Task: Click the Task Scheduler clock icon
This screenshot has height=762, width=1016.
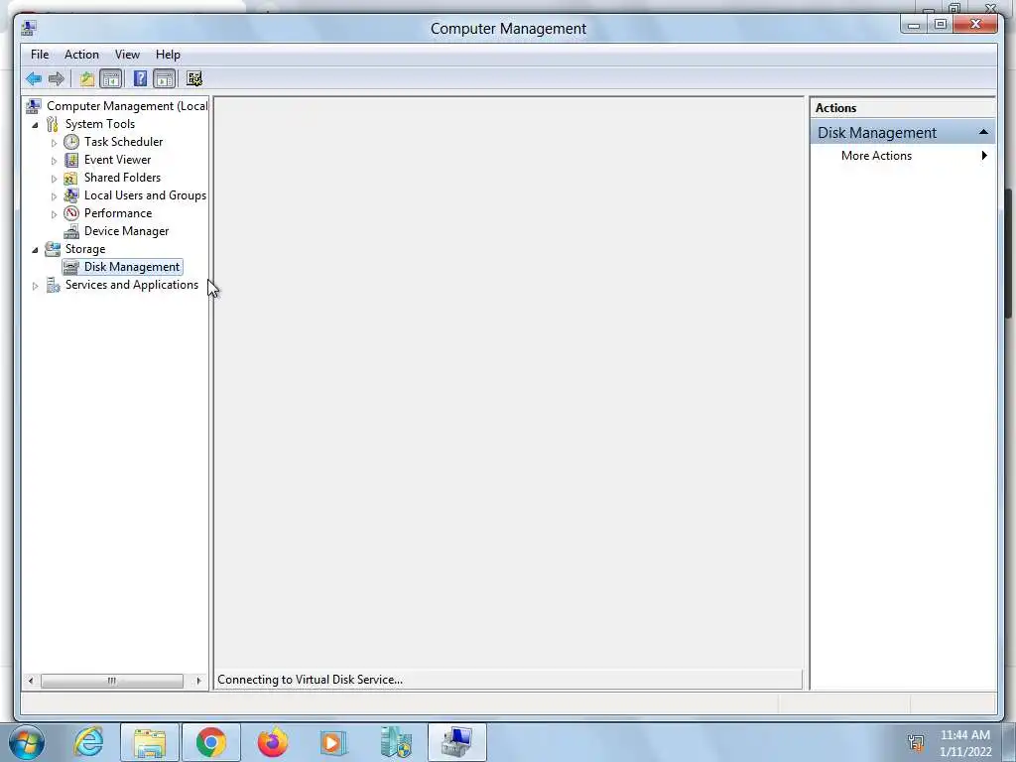Action: (x=71, y=142)
